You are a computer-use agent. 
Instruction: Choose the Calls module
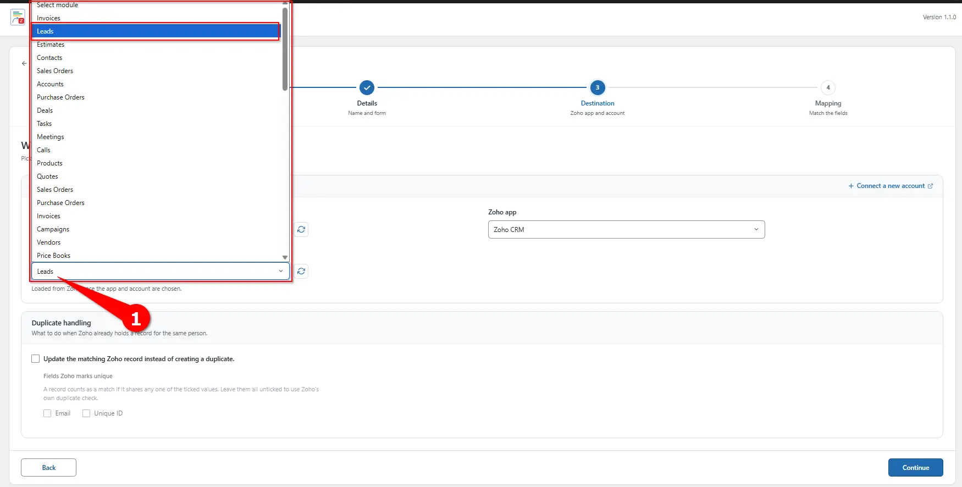[156, 150]
